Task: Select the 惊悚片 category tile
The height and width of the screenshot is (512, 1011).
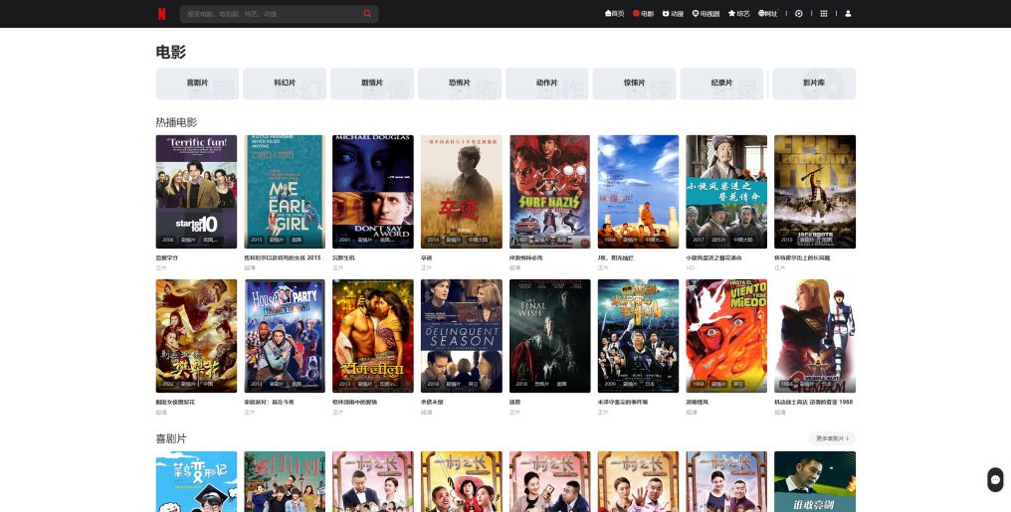Action: pyautogui.click(x=634, y=84)
